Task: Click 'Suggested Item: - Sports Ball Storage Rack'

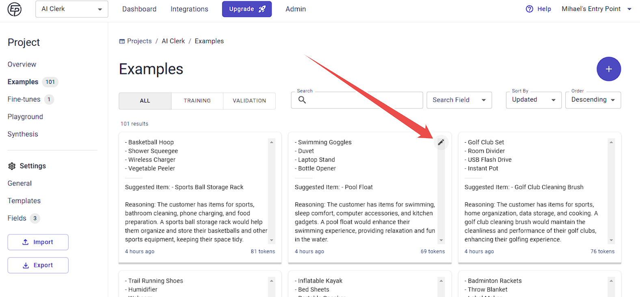Action: pos(184,187)
